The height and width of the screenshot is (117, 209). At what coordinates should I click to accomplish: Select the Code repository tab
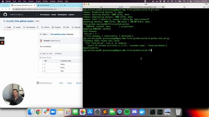(8, 27)
